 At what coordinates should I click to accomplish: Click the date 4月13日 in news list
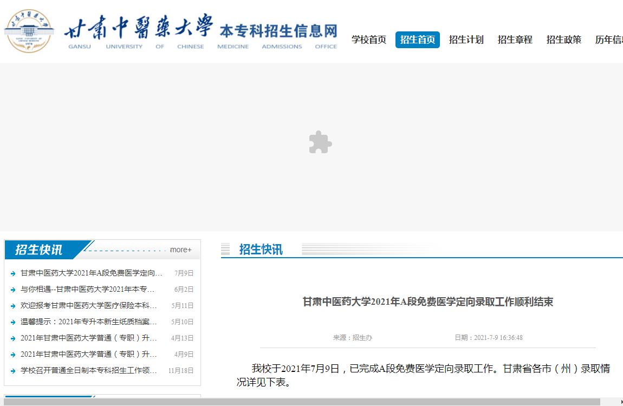[x=183, y=338]
